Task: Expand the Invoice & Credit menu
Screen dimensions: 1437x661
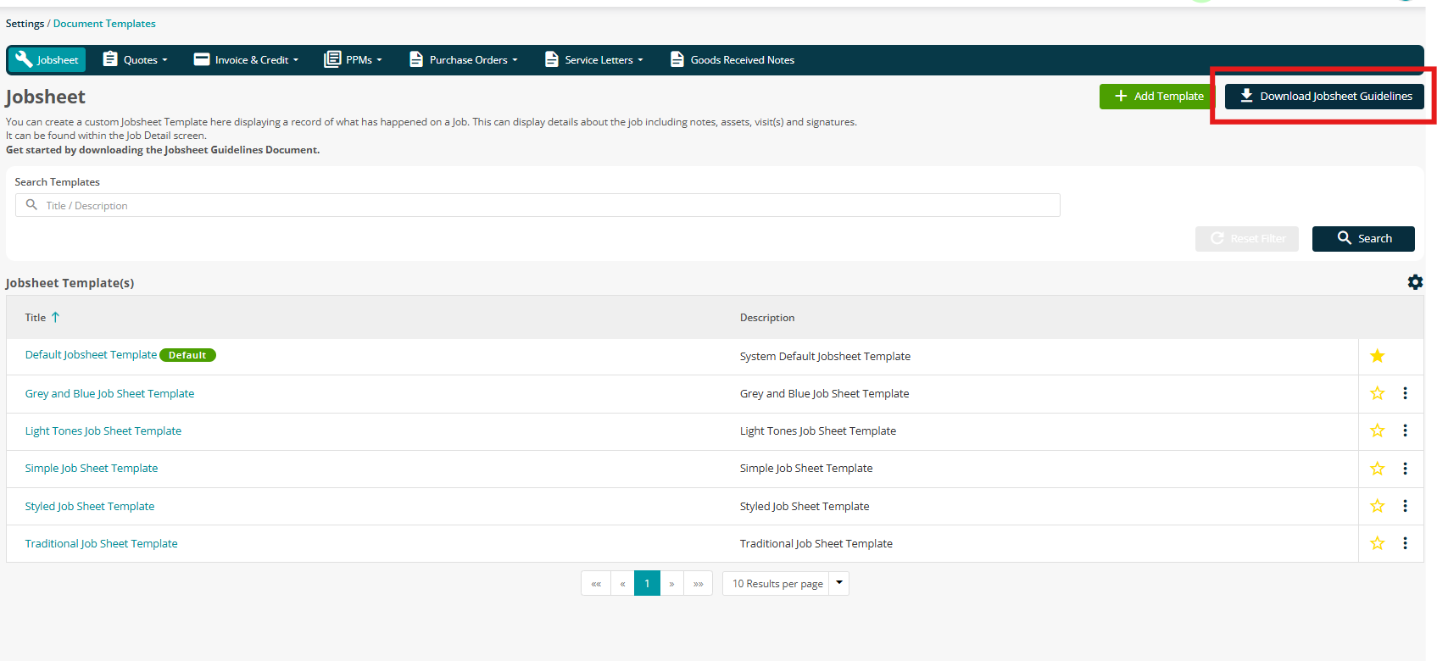Action: (247, 60)
